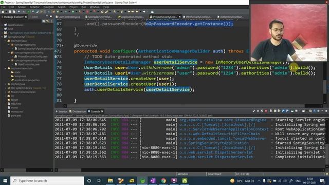Click the volume icon in system tray
This screenshot has height=185, width=329.
(285, 180)
